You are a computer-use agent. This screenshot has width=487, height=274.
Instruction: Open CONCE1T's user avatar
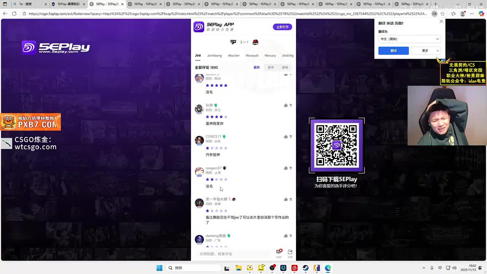coord(199,140)
